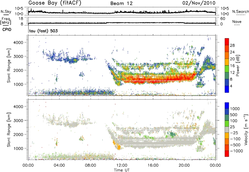This screenshot has height=172, width=249.
Task: Click the 'tau (fast) 503' text
Action: 43,31
